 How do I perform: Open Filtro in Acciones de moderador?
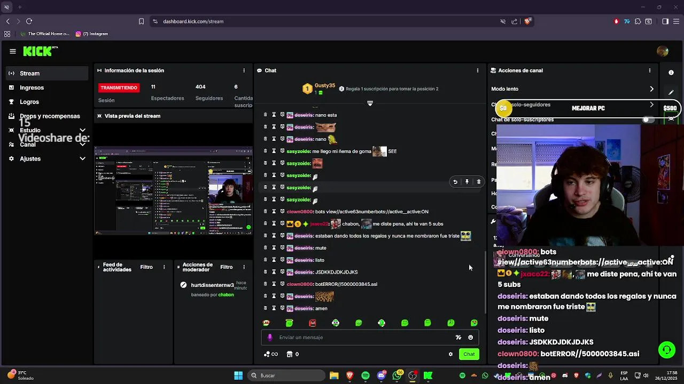click(x=227, y=267)
